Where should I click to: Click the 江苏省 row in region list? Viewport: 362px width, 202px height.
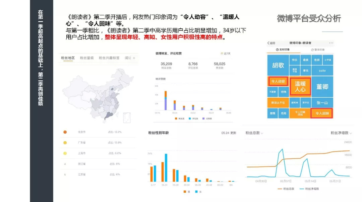coord(98,174)
